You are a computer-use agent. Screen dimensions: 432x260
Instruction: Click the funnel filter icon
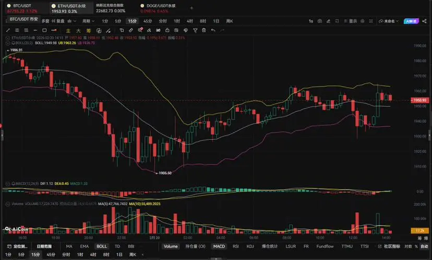pos(195,30)
